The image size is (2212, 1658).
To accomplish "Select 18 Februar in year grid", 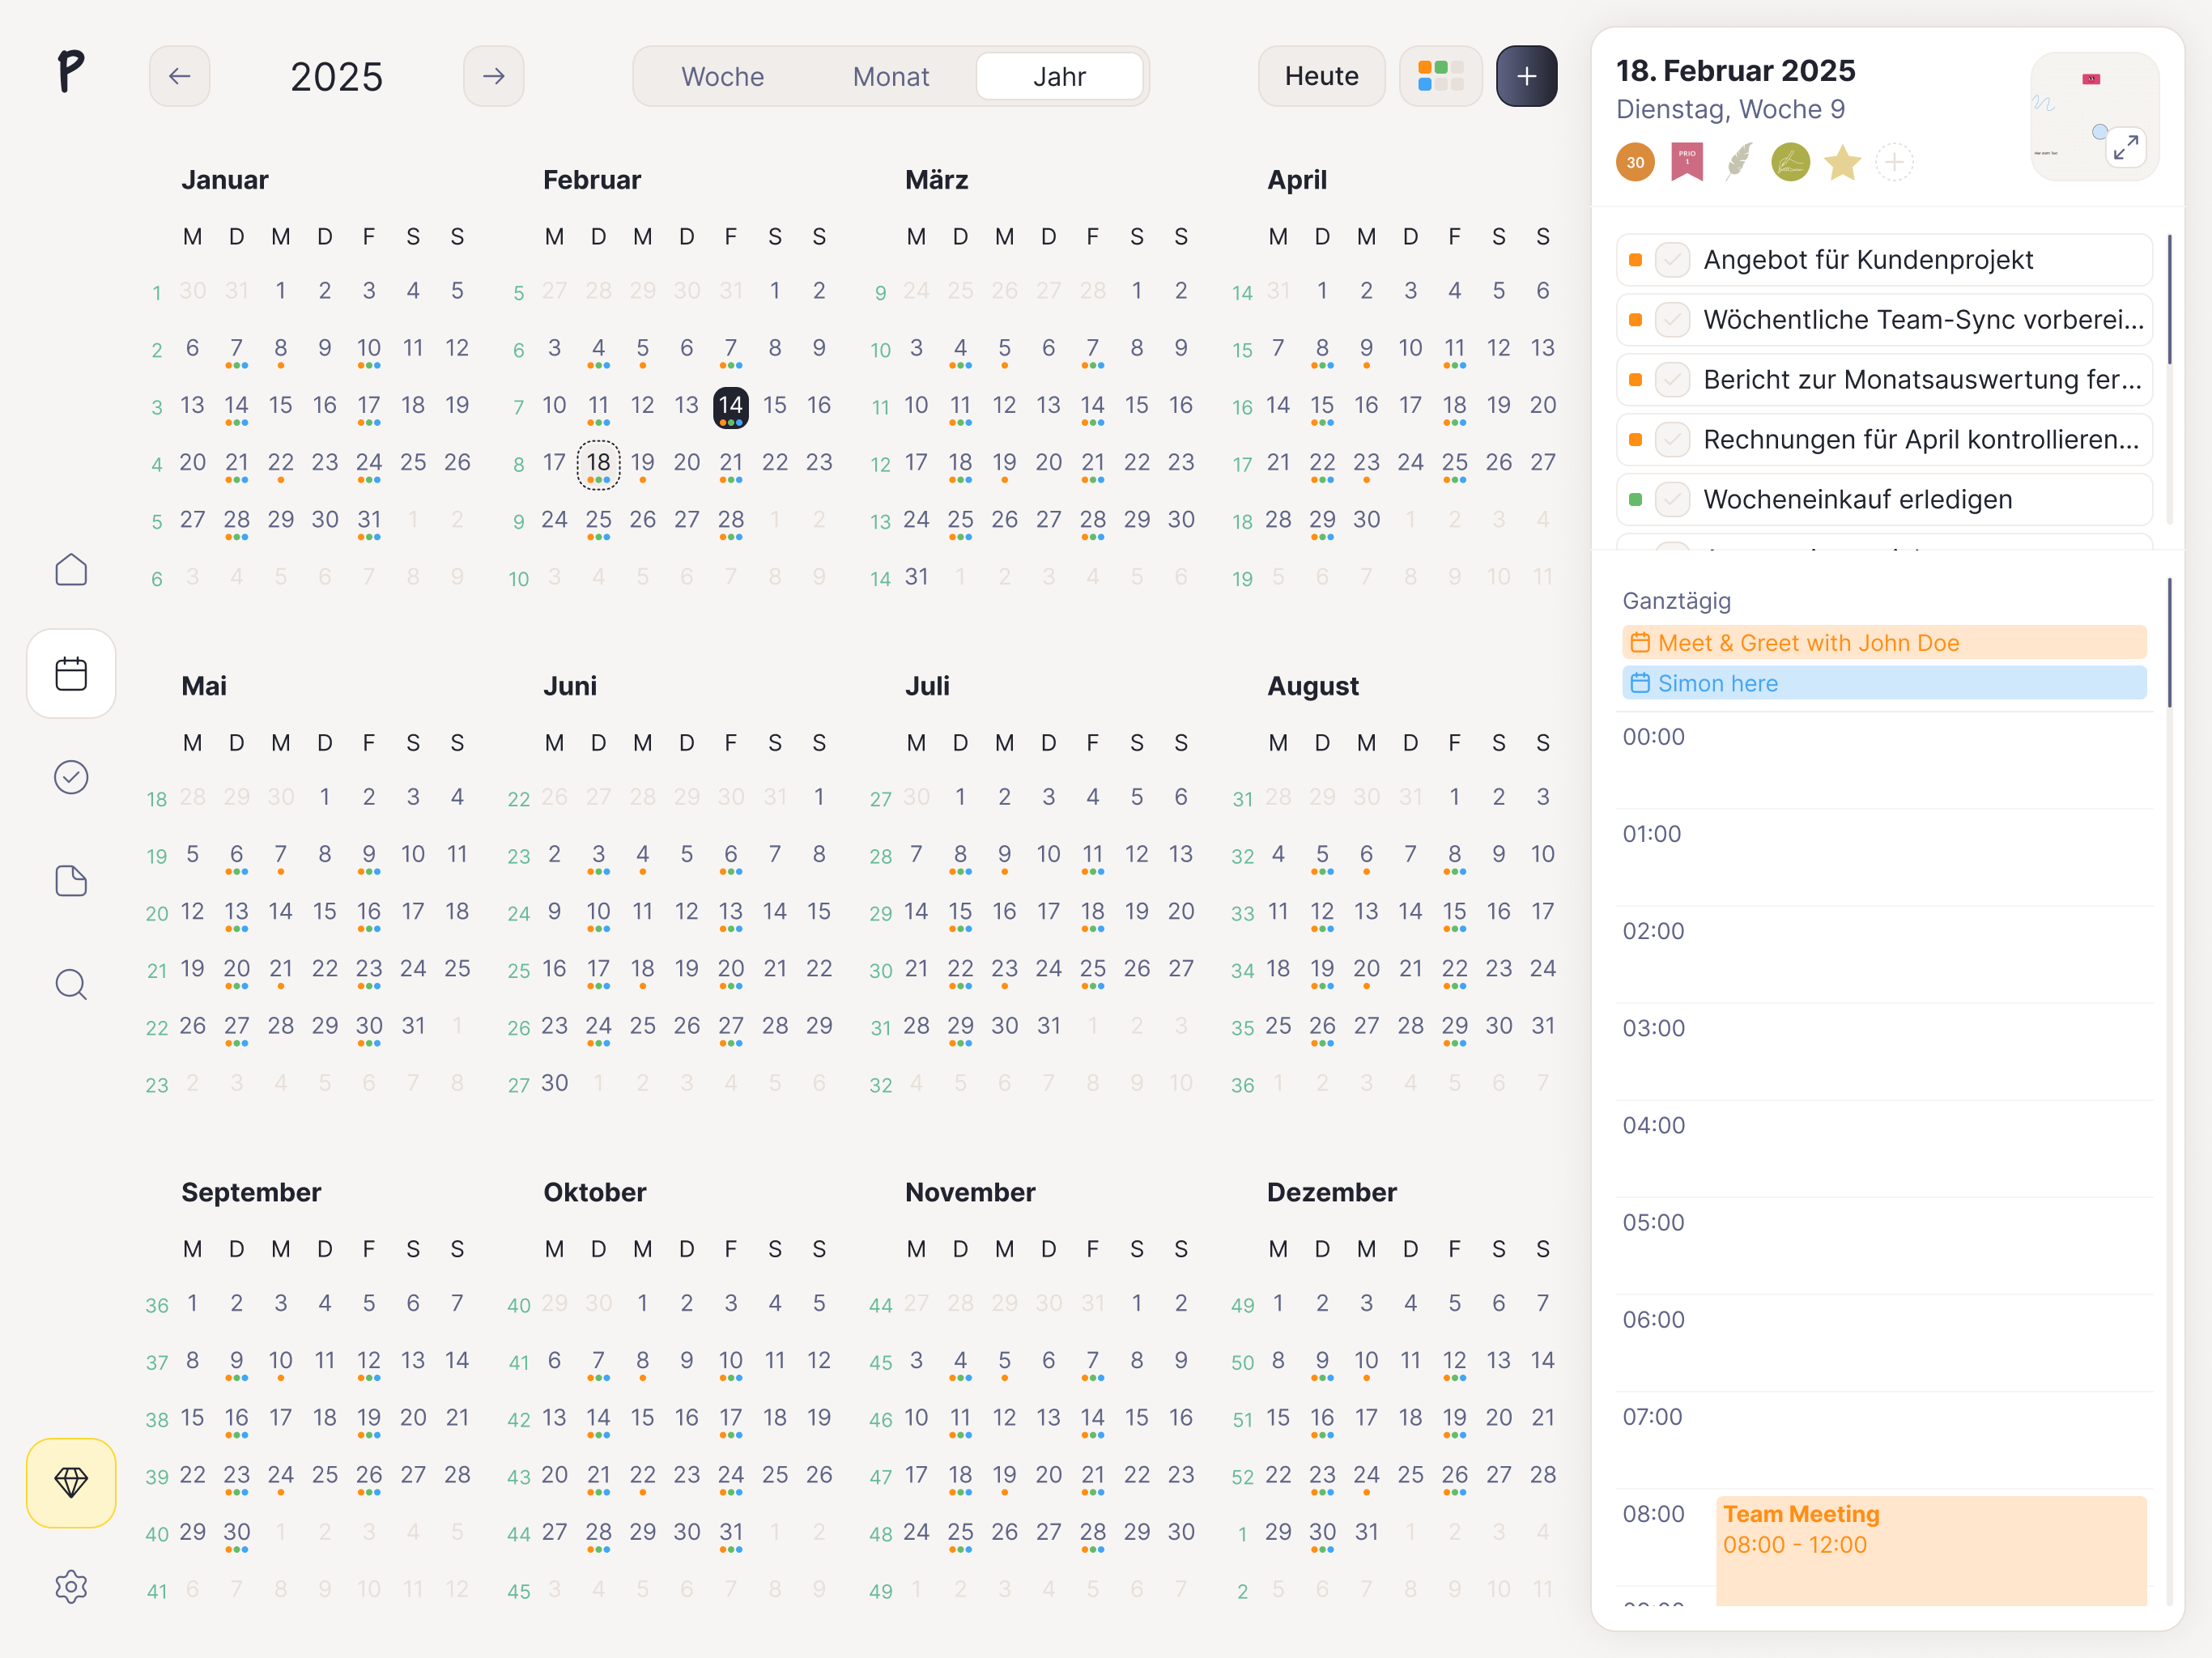I will coord(598,465).
